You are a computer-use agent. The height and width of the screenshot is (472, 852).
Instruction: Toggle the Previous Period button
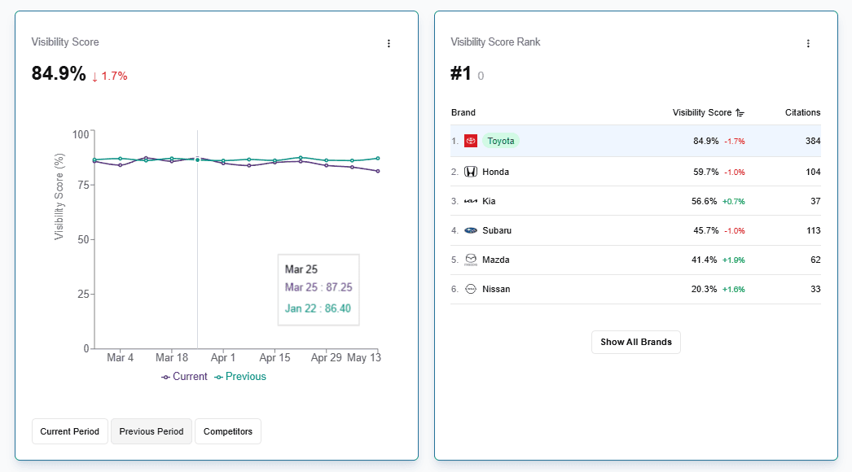[152, 431]
